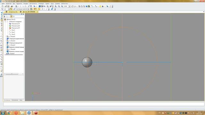Open the zoom scale dropdown

(x=70, y=6)
